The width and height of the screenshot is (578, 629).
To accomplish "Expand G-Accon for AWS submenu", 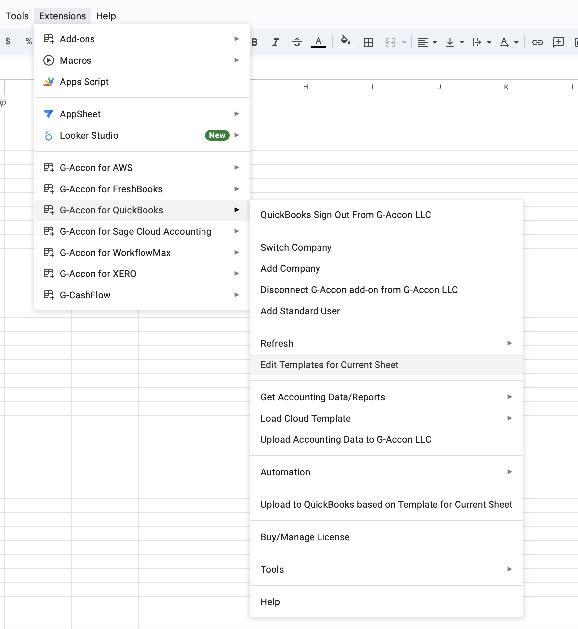I will tap(142, 168).
